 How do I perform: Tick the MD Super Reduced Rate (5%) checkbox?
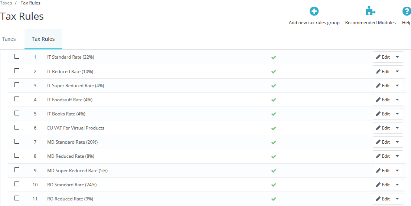17,170
